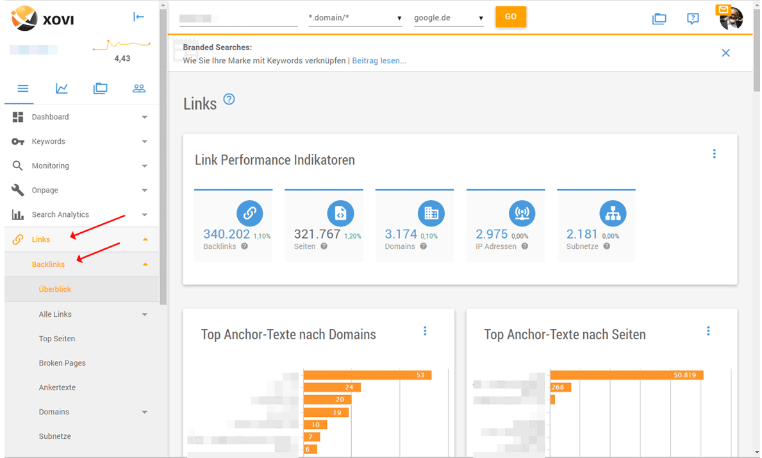Switch to the projects folder sidebar tab
This screenshot has height=458, width=762.
(x=100, y=89)
